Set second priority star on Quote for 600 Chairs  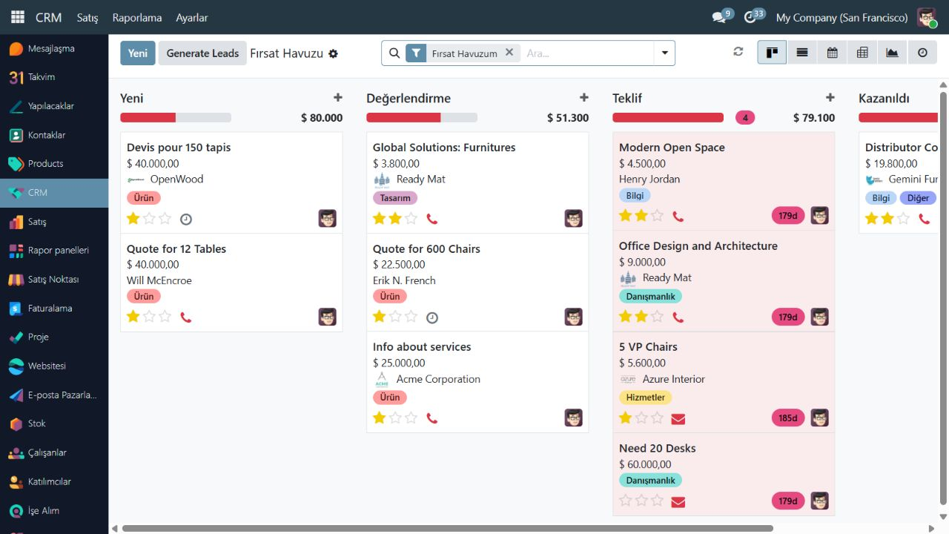tap(395, 317)
